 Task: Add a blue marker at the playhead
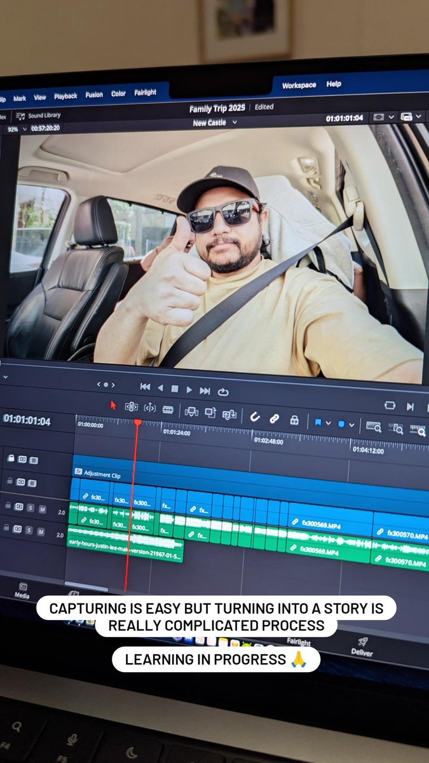pos(341,424)
